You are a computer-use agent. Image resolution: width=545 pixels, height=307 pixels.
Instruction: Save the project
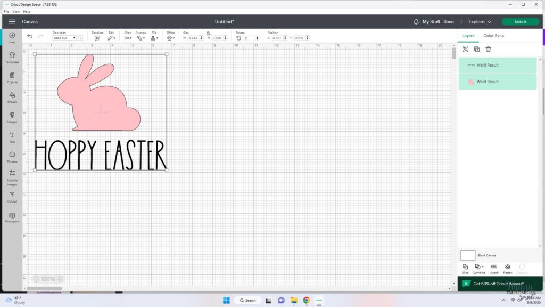[448, 21]
